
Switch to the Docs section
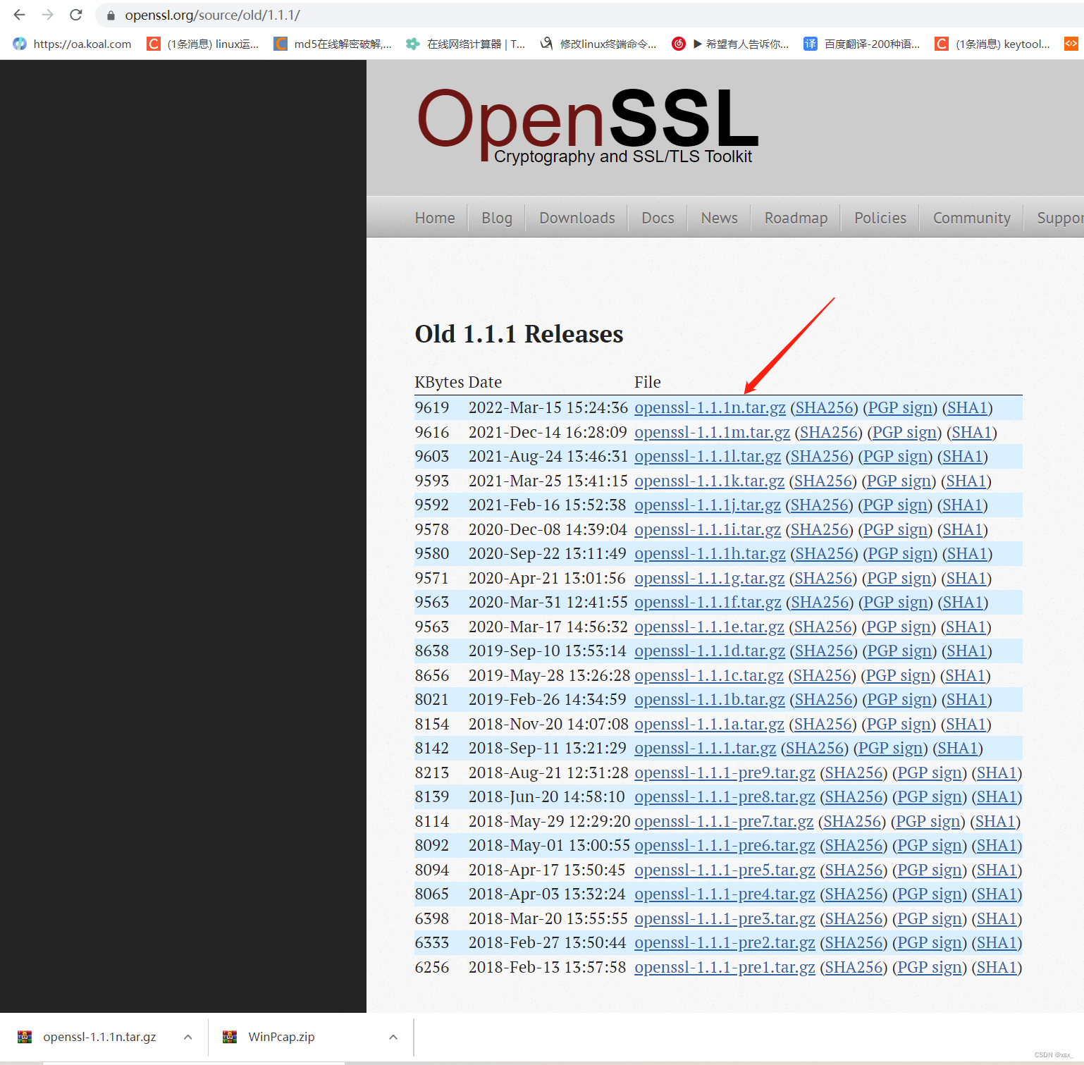[657, 218]
